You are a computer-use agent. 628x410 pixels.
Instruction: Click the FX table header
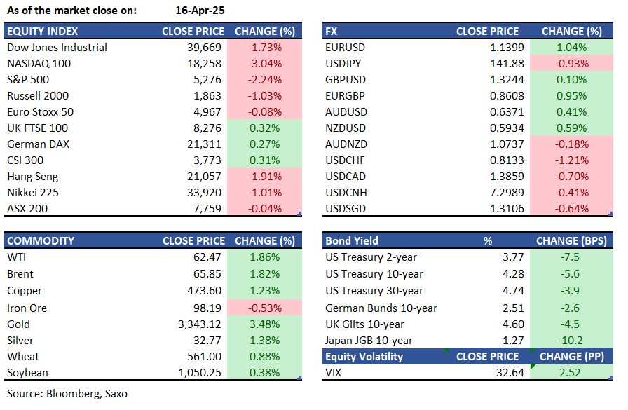pos(334,32)
